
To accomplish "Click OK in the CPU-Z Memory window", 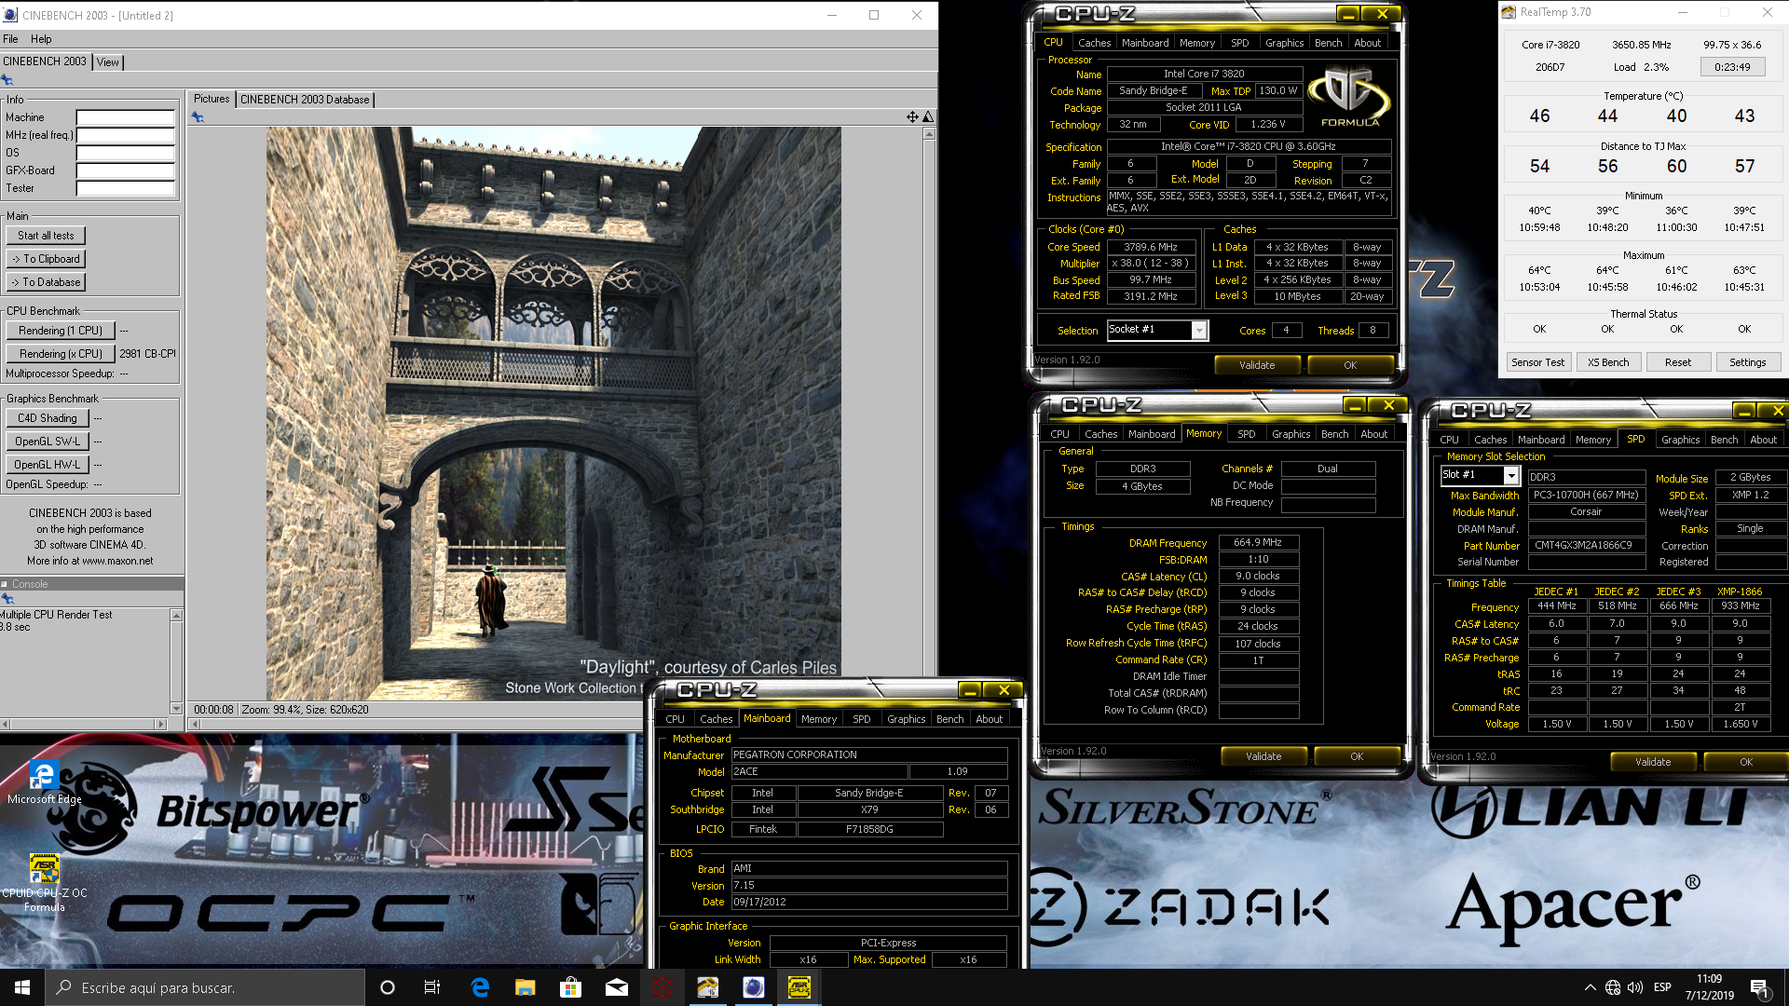I will [1357, 756].
